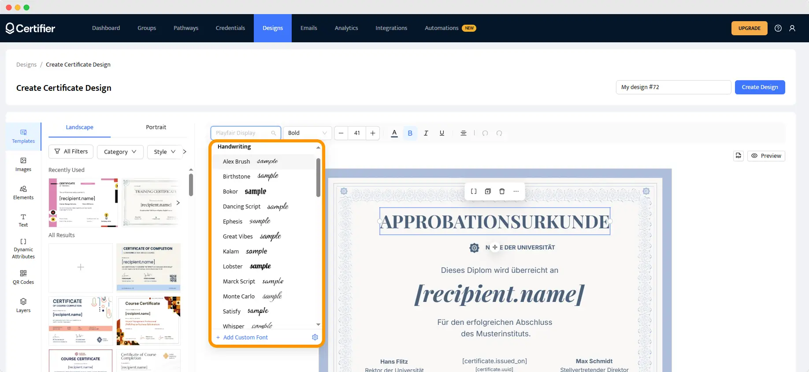Select Birthstone font
The height and width of the screenshot is (372, 809).
264,176
